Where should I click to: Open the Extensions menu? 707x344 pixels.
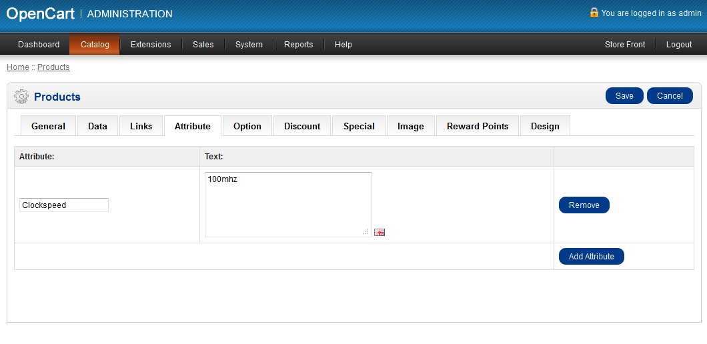(151, 45)
